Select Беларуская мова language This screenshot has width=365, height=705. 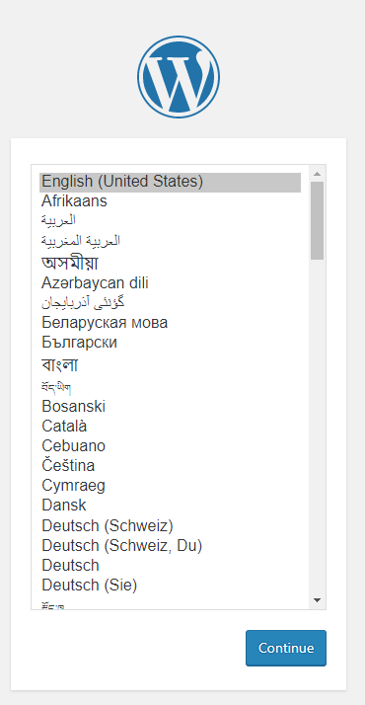(x=170, y=322)
